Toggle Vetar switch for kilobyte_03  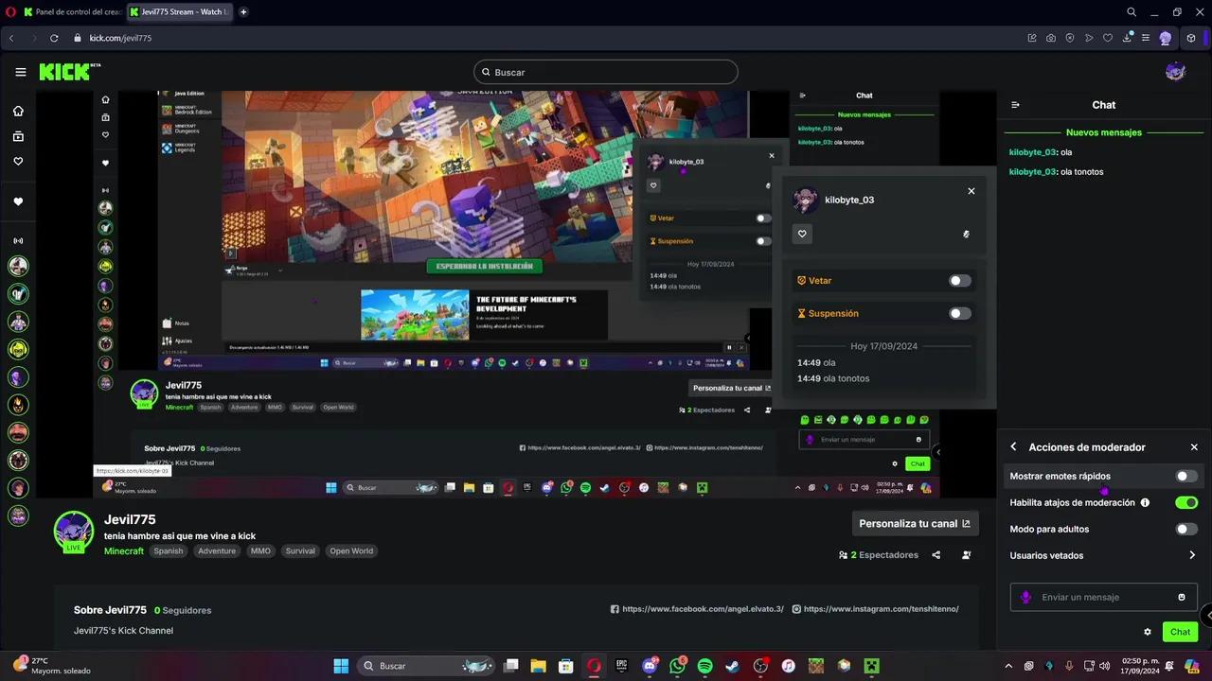click(x=959, y=281)
